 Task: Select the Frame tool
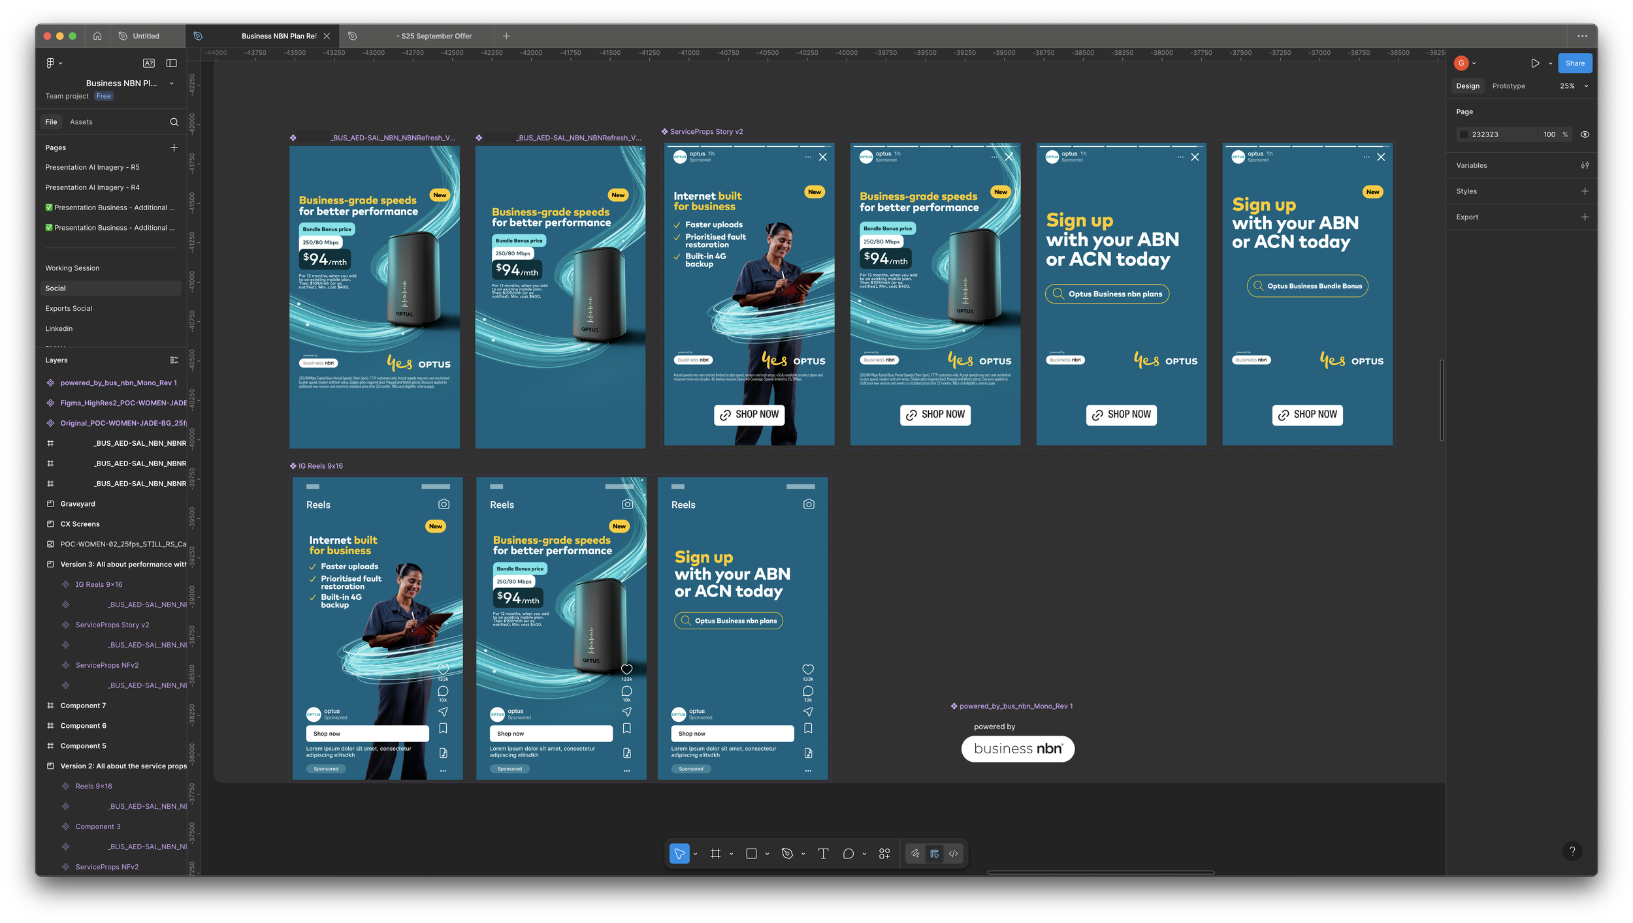tap(715, 854)
